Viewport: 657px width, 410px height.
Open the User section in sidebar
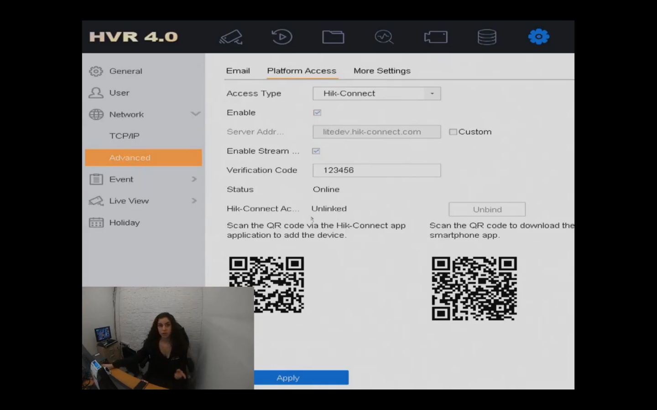click(119, 93)
